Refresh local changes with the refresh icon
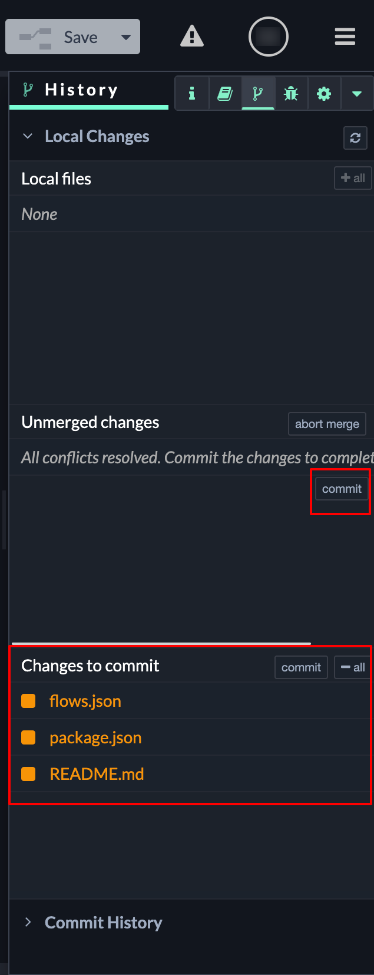This screenshot has width=374, height=975. pos(355,138)
